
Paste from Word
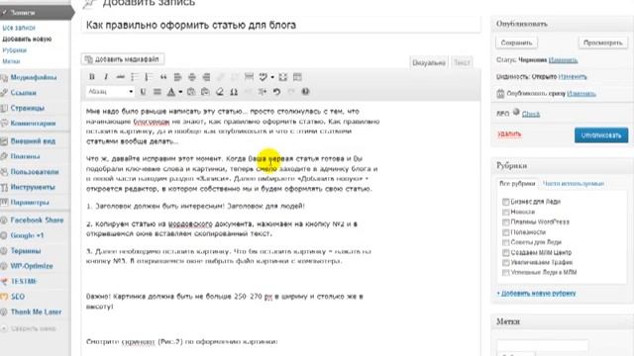205,92
